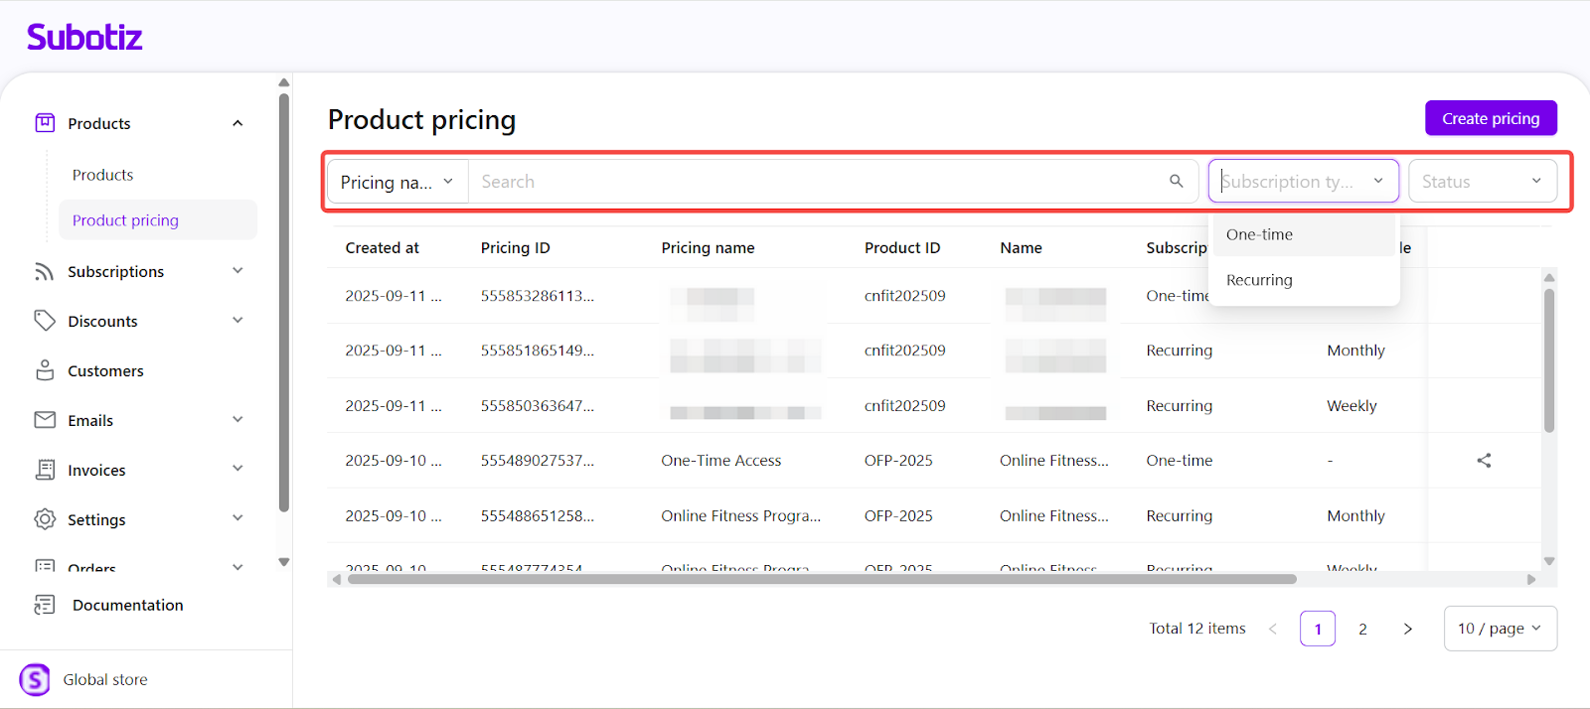The height and width of the screenshot is (709, 1590).
Task: Collapse the Products sidebar section
Action: coord(238,123)
